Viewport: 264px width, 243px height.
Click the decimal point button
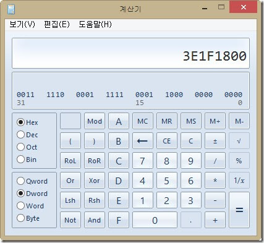point(191,220)
